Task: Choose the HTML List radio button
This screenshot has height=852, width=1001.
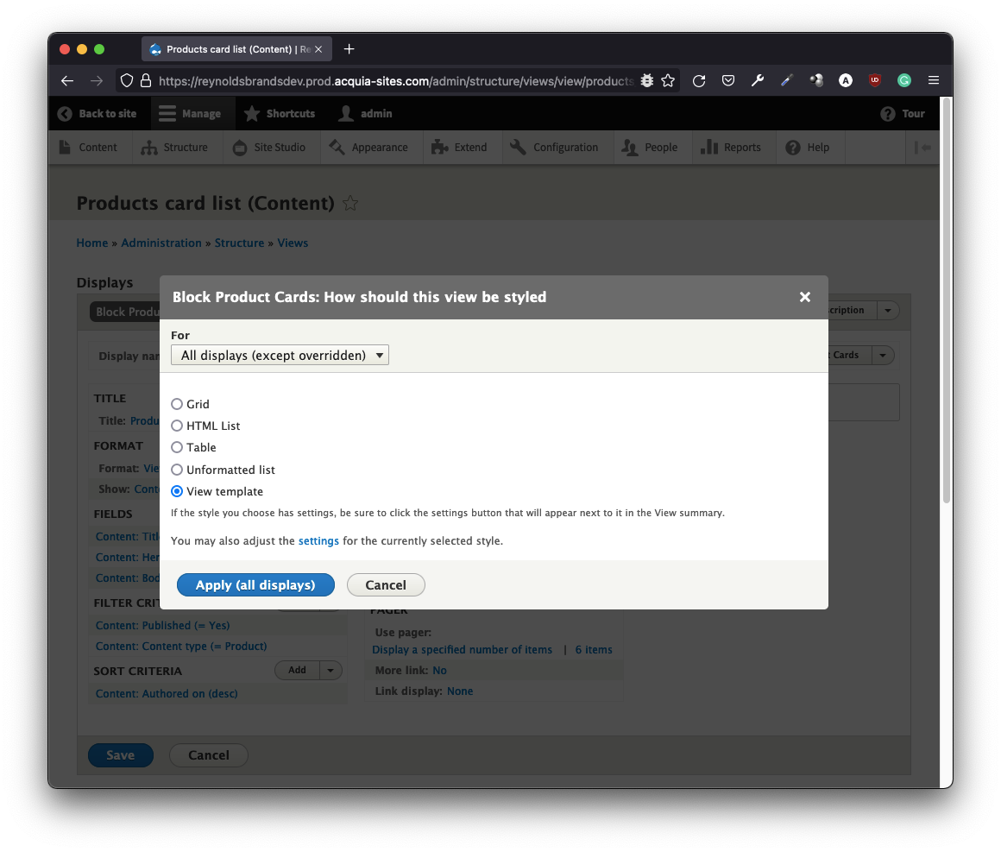Action: [177, 426]
